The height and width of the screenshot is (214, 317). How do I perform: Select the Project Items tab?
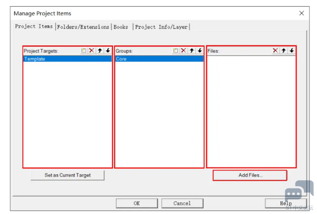34,26
